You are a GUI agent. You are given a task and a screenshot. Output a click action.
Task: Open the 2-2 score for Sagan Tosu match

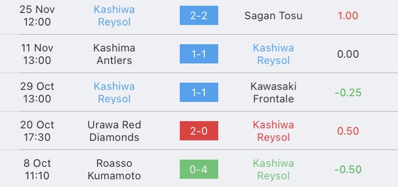199,15
